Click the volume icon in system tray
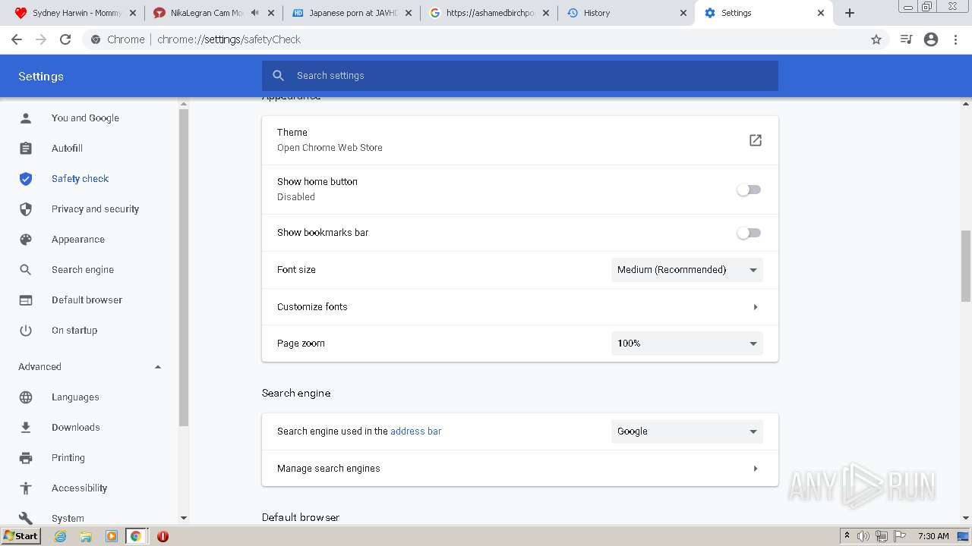Screen dimensions: 972x546 tap(863, 536)
